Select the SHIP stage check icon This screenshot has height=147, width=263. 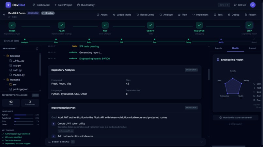pyautogui.click(x=249, y=25)
